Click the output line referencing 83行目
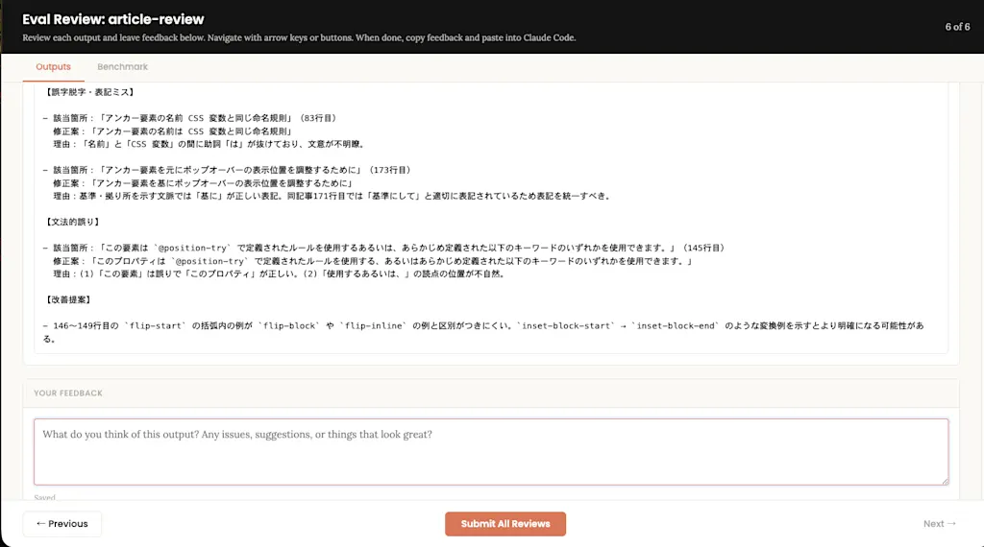 [191, 118]
